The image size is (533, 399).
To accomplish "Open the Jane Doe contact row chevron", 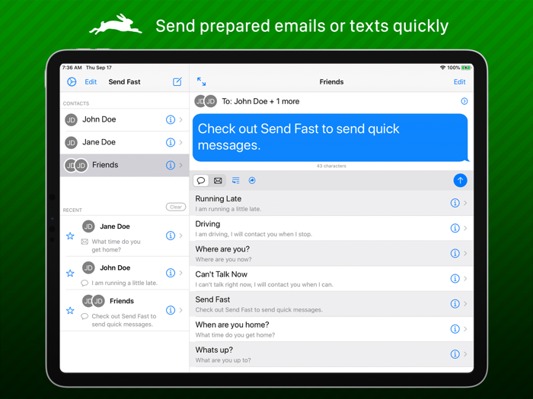I will tap(181, 142).
